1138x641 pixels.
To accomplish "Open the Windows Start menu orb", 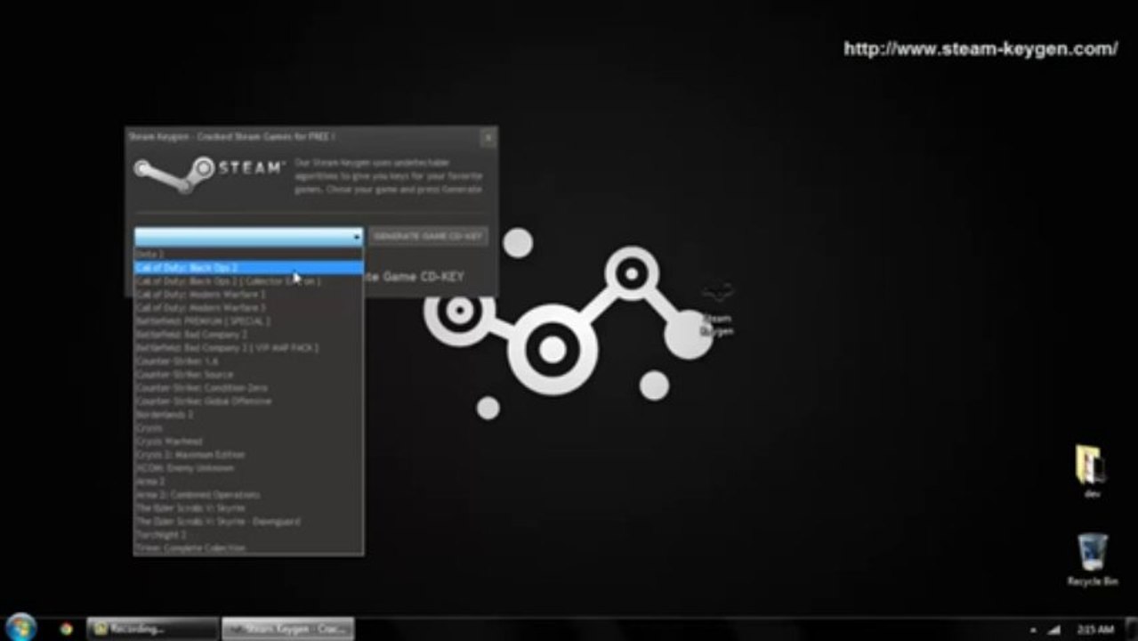I will [20, 627].
